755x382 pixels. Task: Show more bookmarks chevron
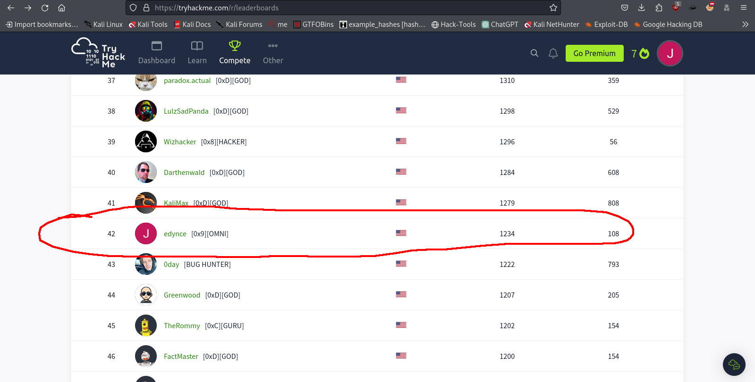click(745, 25)
